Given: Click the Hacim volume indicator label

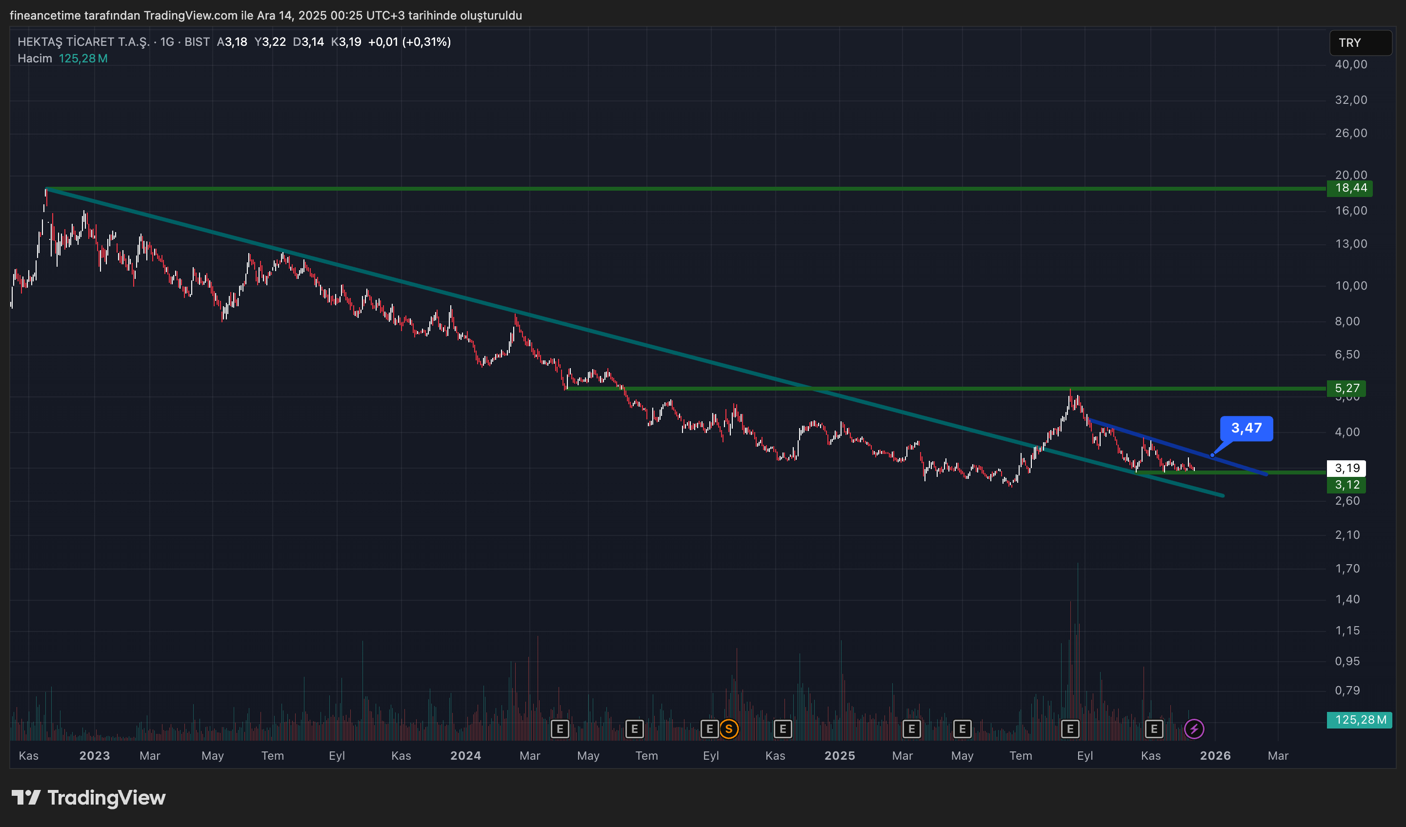Looking at the screenshot, I should 35,59.
